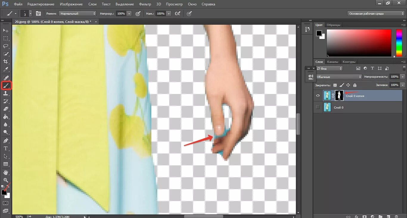This screenshot has width=407, height=218.
Task: Create new adjustment layer icon
Action: click(x=372, y=217)
